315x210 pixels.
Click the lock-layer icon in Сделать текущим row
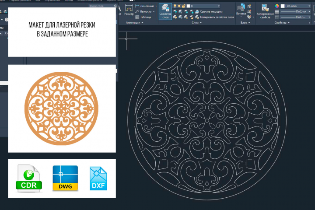(x=192, y=12)
